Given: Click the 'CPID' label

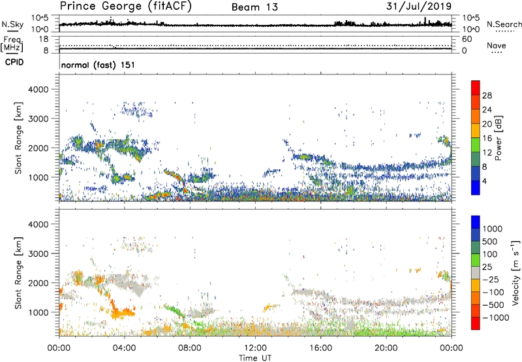Looking at the screenshot, I should pyautogui.click(x=14, y=62).
